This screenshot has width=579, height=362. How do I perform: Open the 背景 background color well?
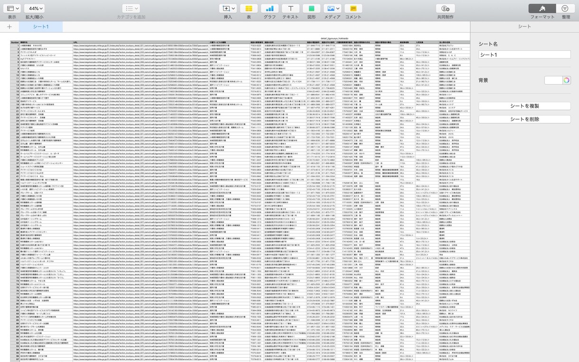[x=553, y=80]
